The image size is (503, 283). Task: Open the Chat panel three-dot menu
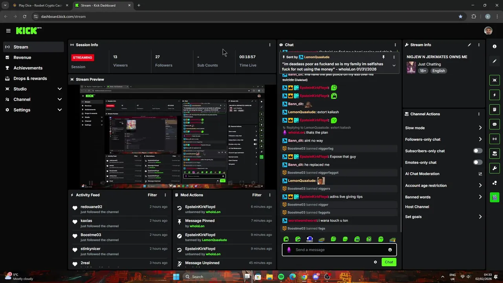click(395, 45)
